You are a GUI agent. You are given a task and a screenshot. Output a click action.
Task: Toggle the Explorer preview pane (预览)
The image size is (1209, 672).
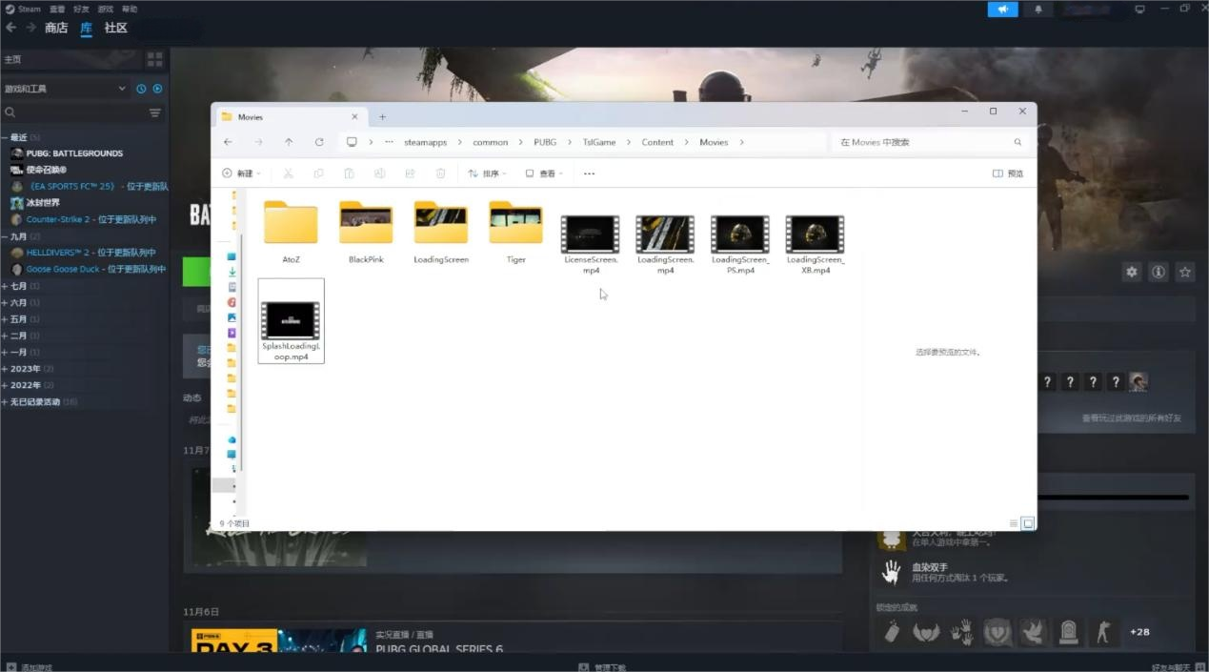coord(1008,173)
